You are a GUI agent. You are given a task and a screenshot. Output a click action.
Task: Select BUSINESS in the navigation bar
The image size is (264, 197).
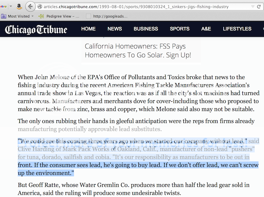click(x=146, y=29)
